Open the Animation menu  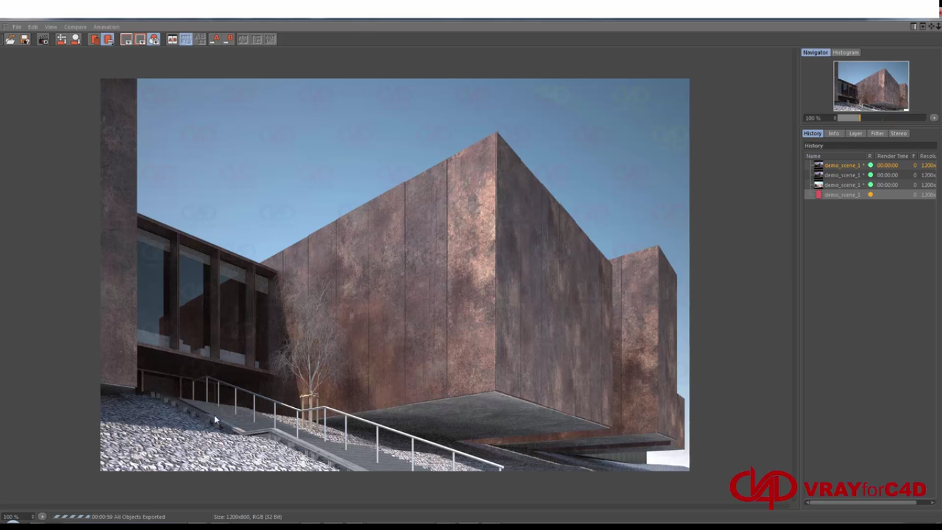point(106,27)
